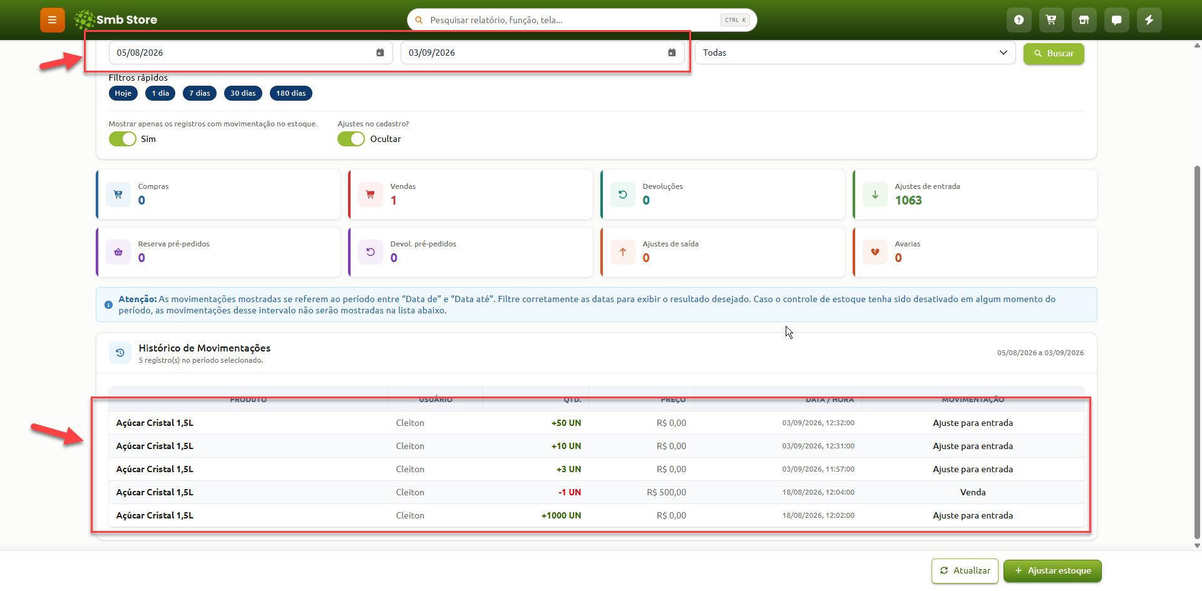The width and height of the screenshot is (1202, 591).
Task: Click the Vendas card cart icon
Action: click(371, 194)
